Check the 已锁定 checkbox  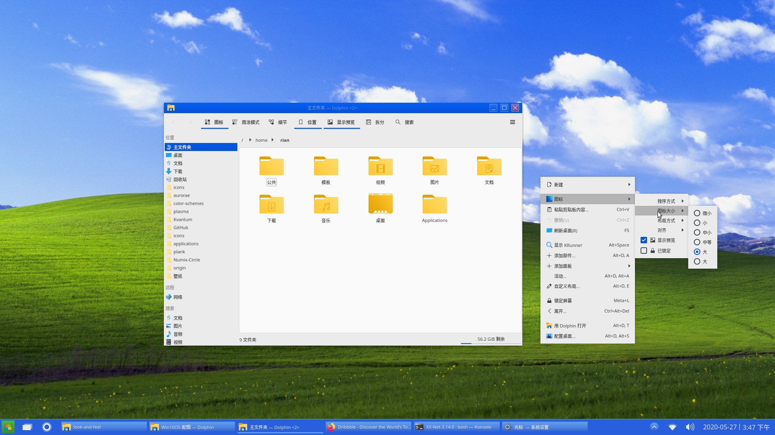tap(644, 251)
